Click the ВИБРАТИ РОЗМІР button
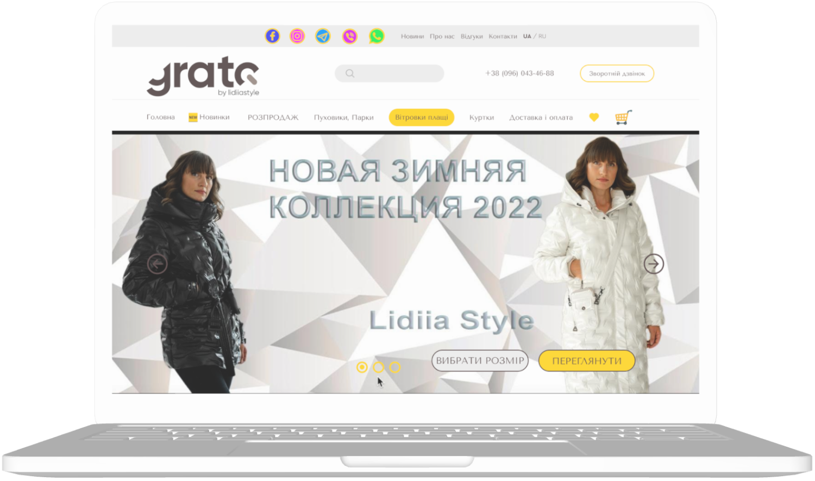This screenshot has width=815, height=481. click(480, 361)
